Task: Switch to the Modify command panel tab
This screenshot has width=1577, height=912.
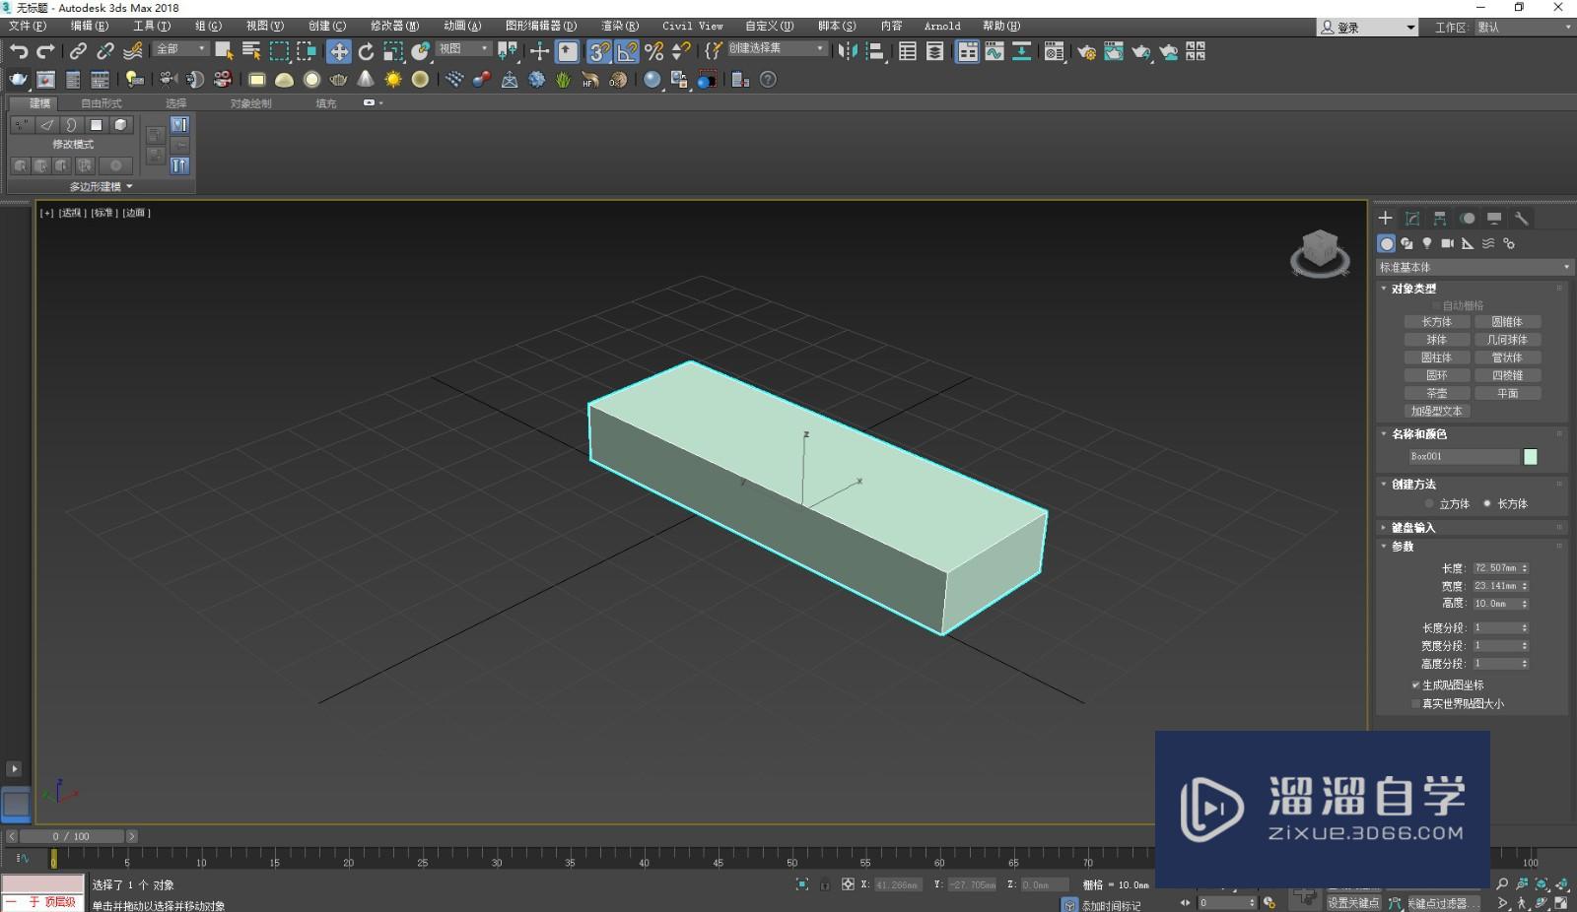Action: click(1412, 219)
